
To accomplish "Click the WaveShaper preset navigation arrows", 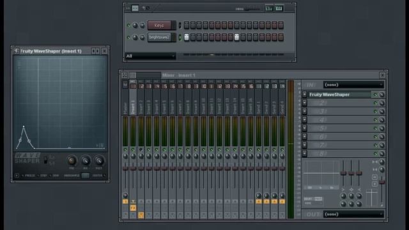I will 95,51.
